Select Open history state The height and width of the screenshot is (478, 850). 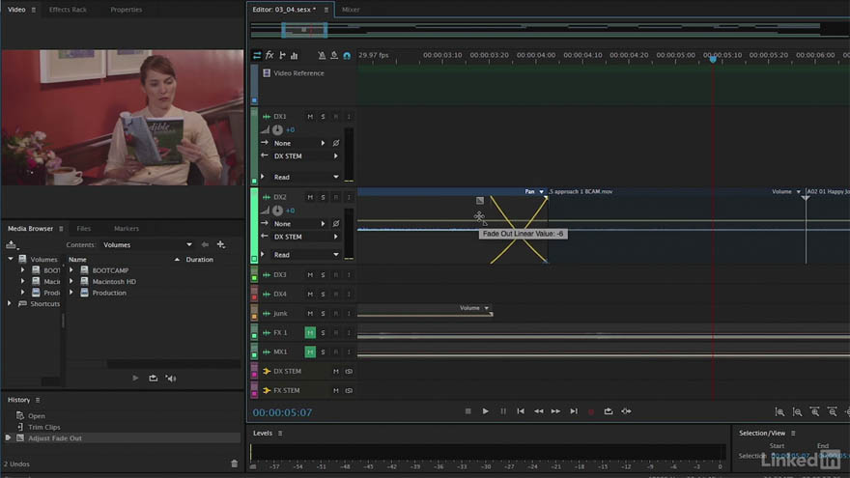[x=37, y=415]
